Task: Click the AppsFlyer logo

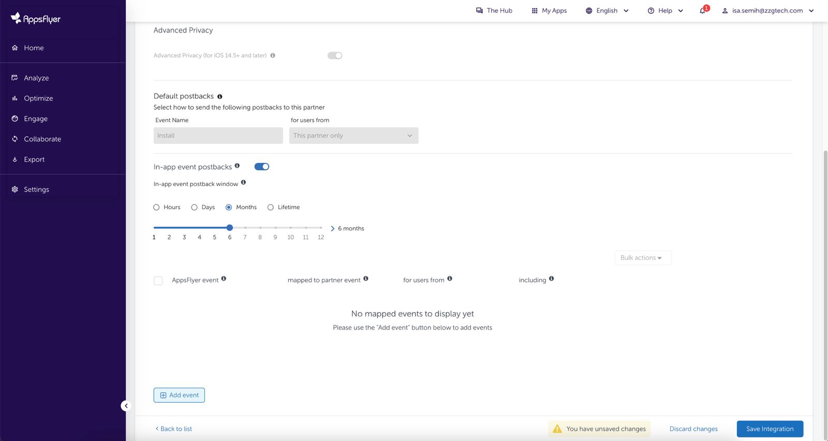Action: coord(36,19)
